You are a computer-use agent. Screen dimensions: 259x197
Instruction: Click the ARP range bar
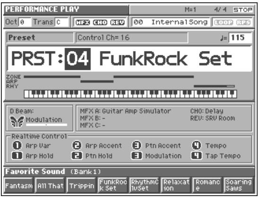pos(97,81)
